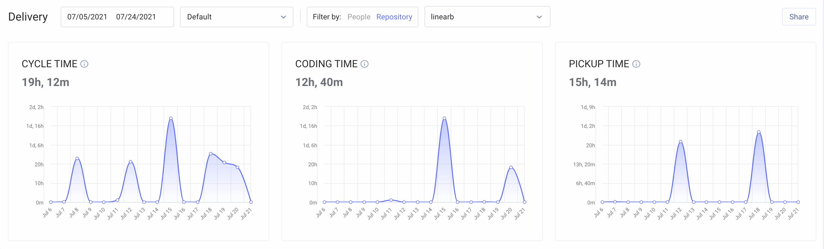The image size is (824, 249).
Task: Click the PICKUP TIME heading
Action: [x=599, y=64]
